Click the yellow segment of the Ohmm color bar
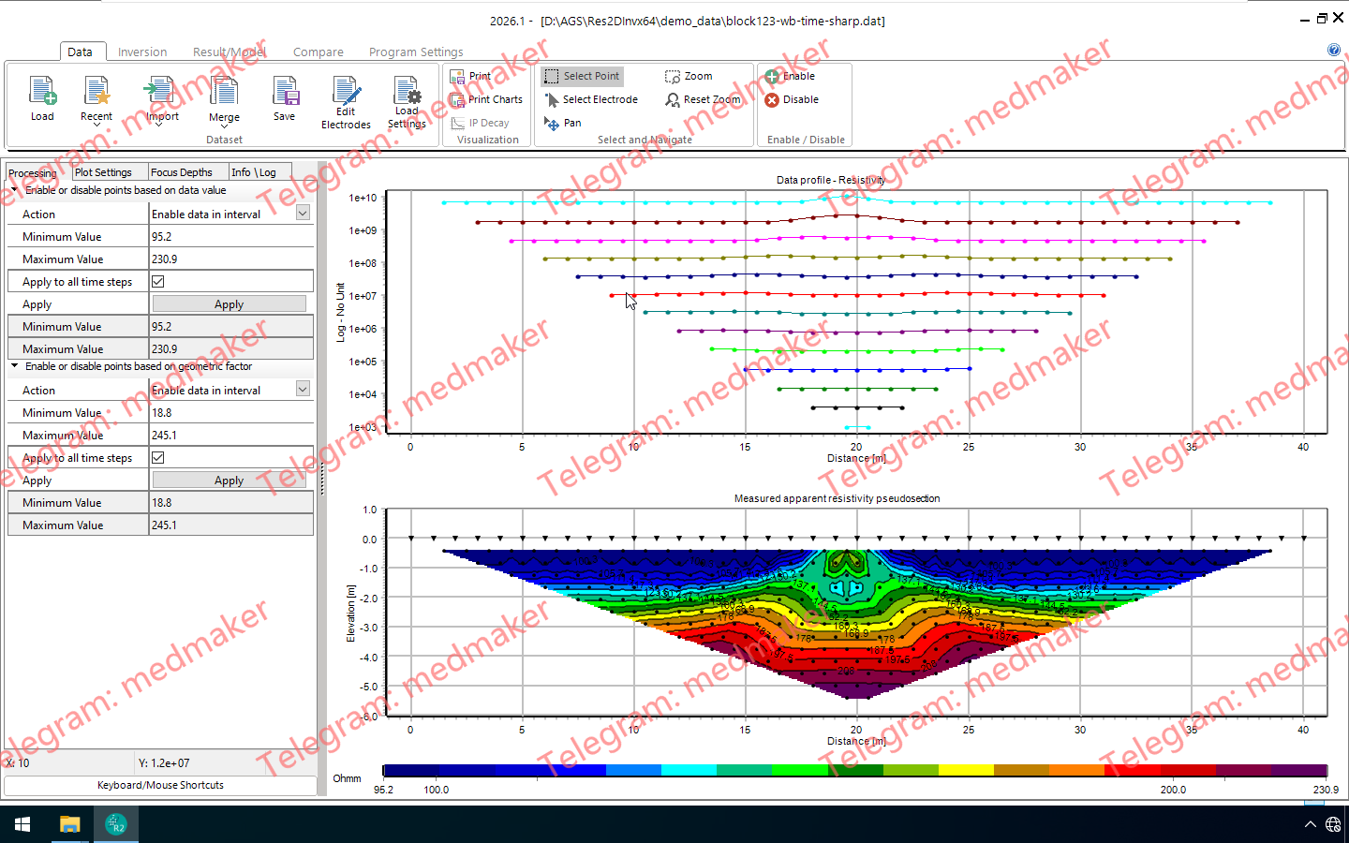 click(x=966, y=770)
